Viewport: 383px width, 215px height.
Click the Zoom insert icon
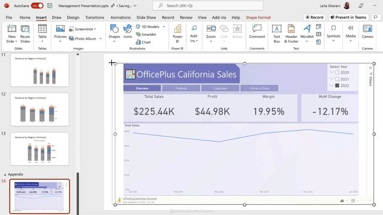(x=211, y=29)
